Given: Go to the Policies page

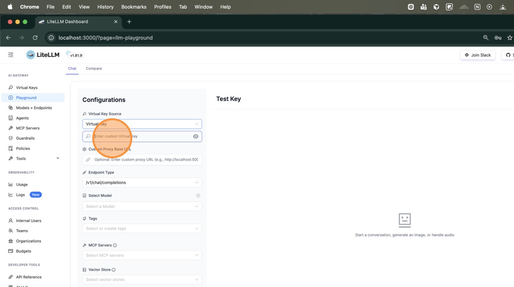Looking at the screenshot, I should pos(23,149).
